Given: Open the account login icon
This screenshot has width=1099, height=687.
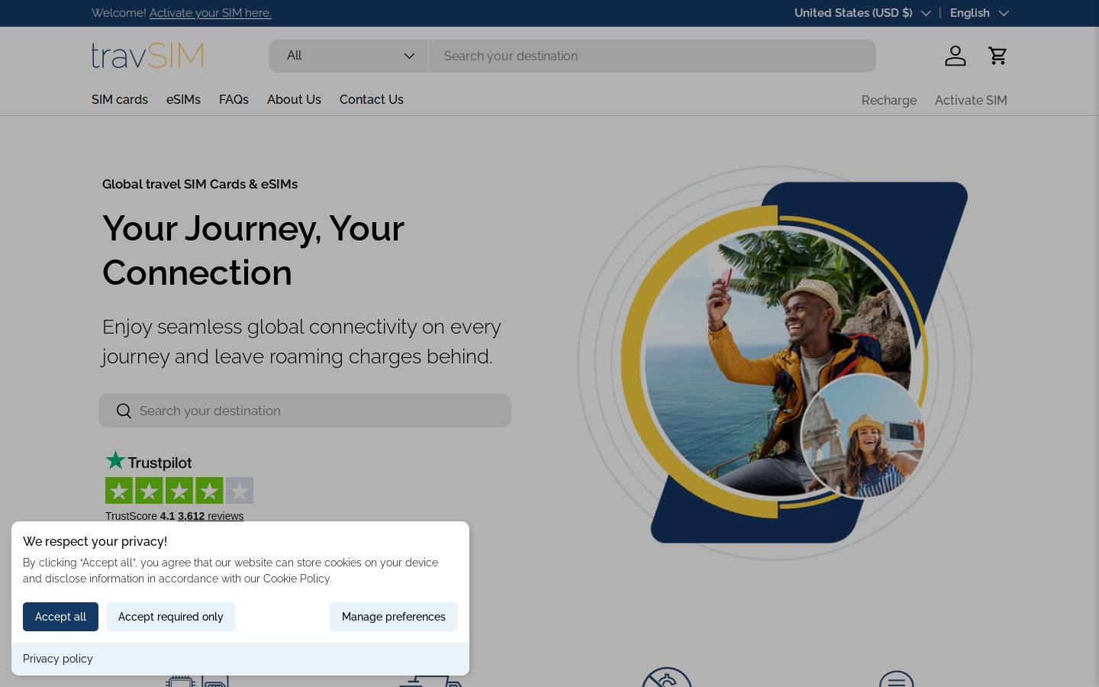Looking at the screenshot, I should point(956,56).
